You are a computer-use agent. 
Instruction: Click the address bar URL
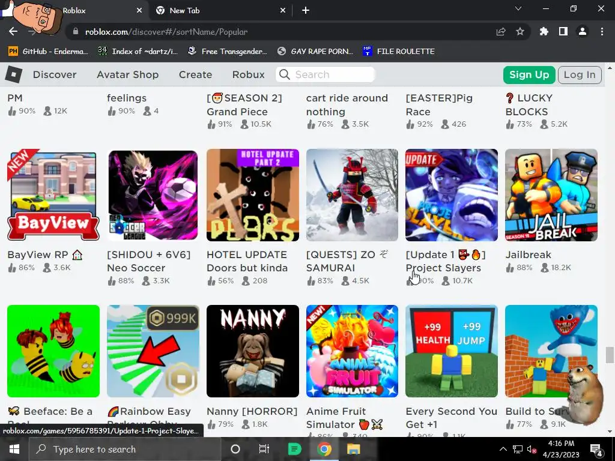pos(166,32)
